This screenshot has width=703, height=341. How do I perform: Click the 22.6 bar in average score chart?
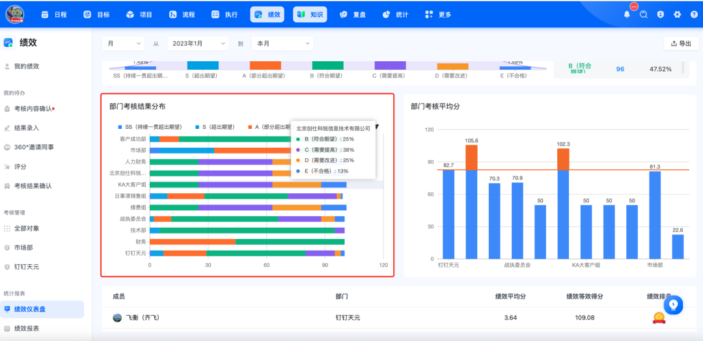click(x=678, y=247)
